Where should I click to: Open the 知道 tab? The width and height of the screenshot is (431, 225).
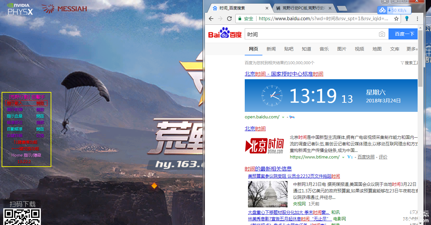(307, 49)
